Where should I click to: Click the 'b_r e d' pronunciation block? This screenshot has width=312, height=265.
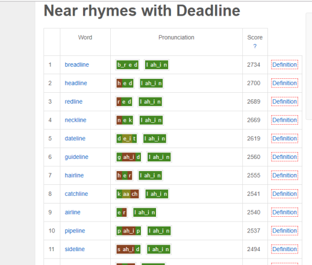click(x=128, y=65)
